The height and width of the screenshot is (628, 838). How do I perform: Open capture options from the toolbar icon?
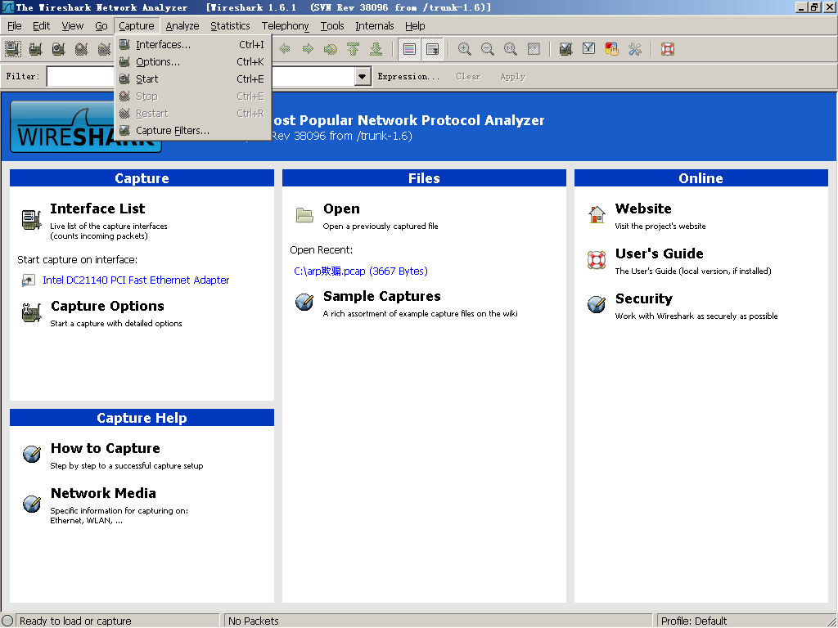[x=36, y=49]
